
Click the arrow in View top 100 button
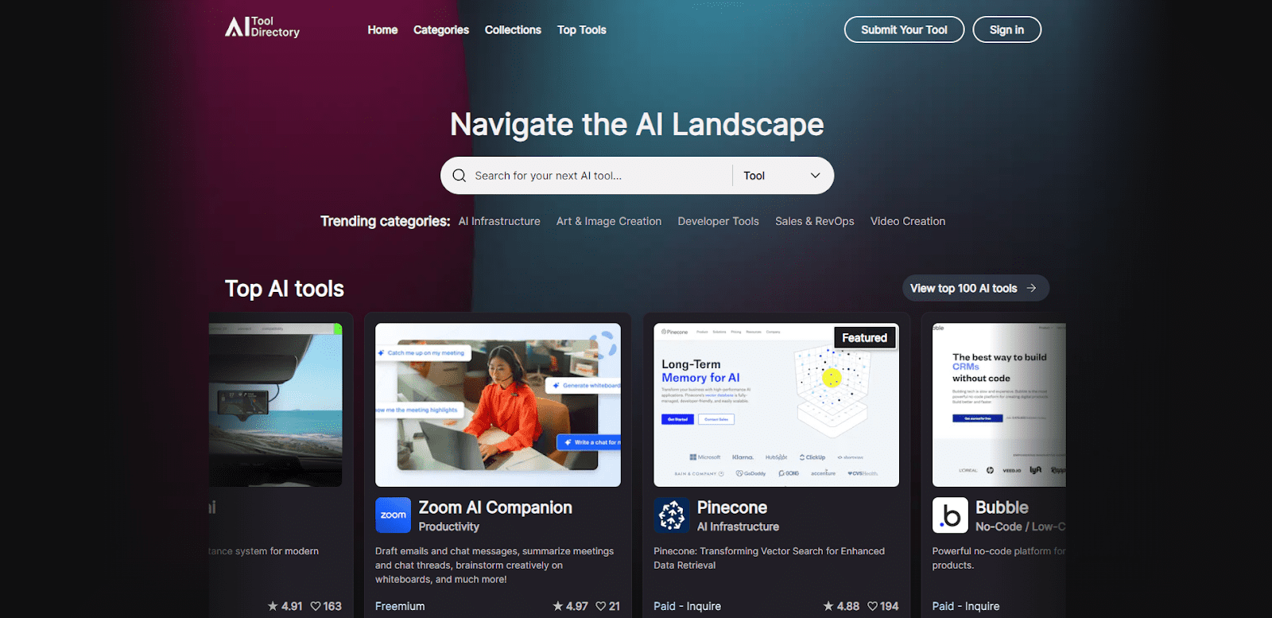tap(1031, 288)
